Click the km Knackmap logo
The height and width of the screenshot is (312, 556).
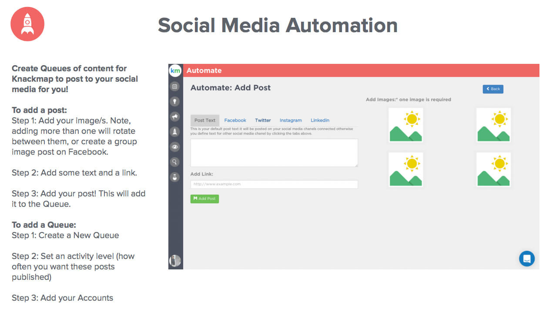[x=175, y=71]
